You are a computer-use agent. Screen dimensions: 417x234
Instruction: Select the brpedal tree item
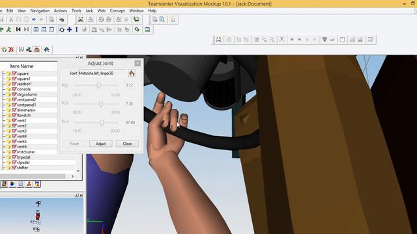click(x=23, y=157)
